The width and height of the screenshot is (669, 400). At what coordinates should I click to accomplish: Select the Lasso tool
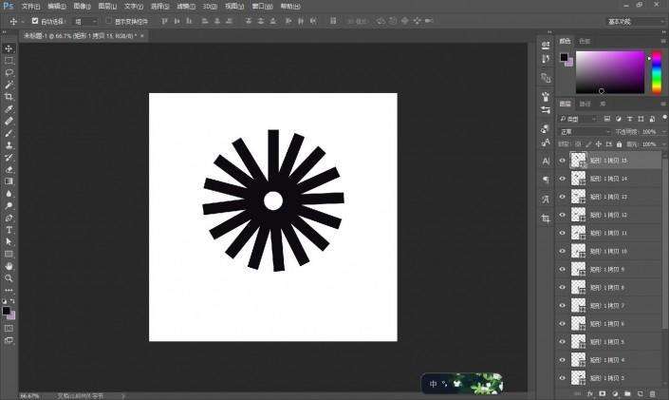9,72
